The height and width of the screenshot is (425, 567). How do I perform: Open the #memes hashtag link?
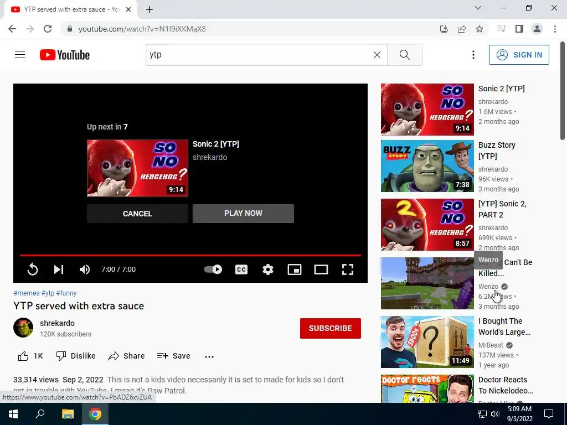pyautogui.click(x=27, y=293)
